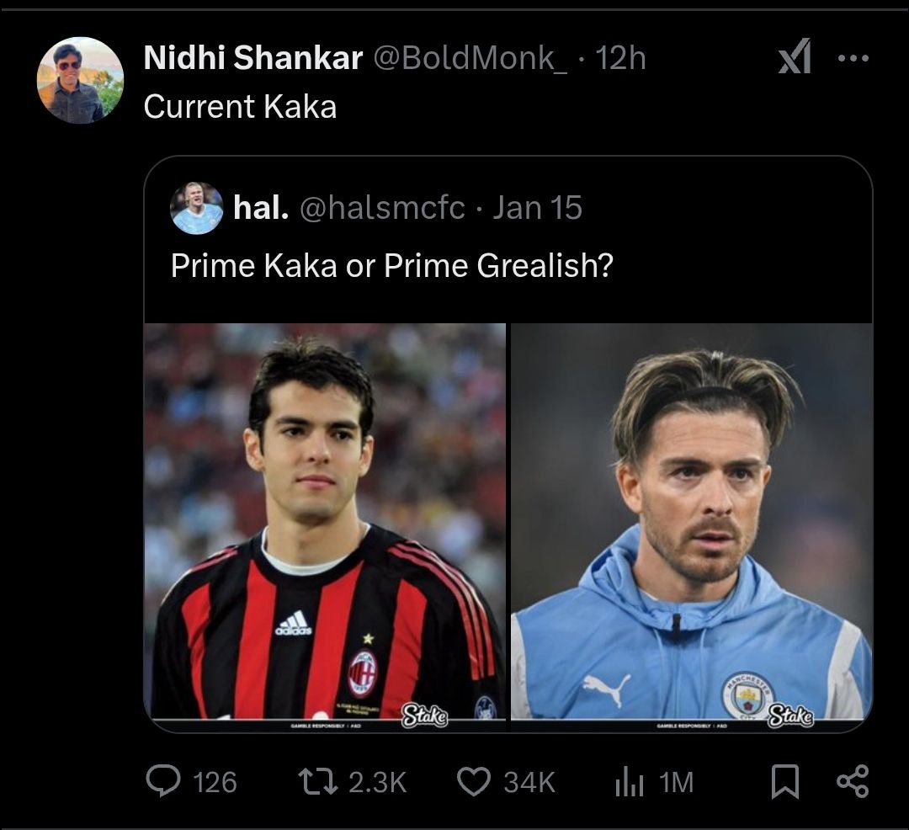Open the Grok icon on the post
909x830 pixels.
tap(795, 58)
